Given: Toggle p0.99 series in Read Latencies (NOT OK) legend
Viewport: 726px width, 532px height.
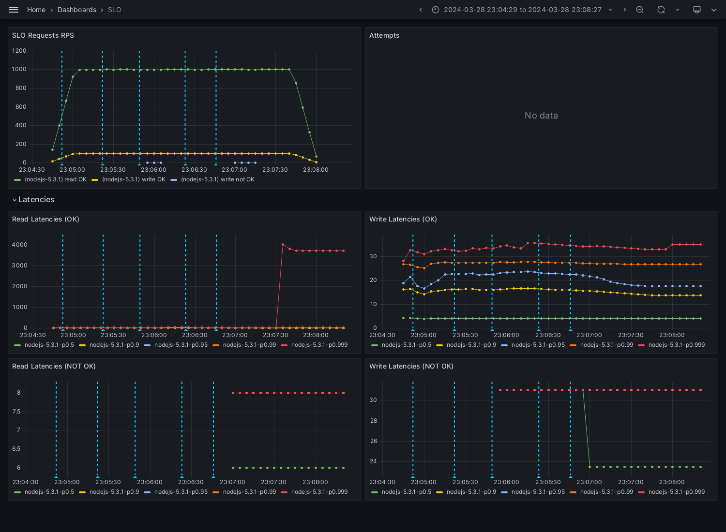Looking at the screenshot, I should [x=249, y=492].
